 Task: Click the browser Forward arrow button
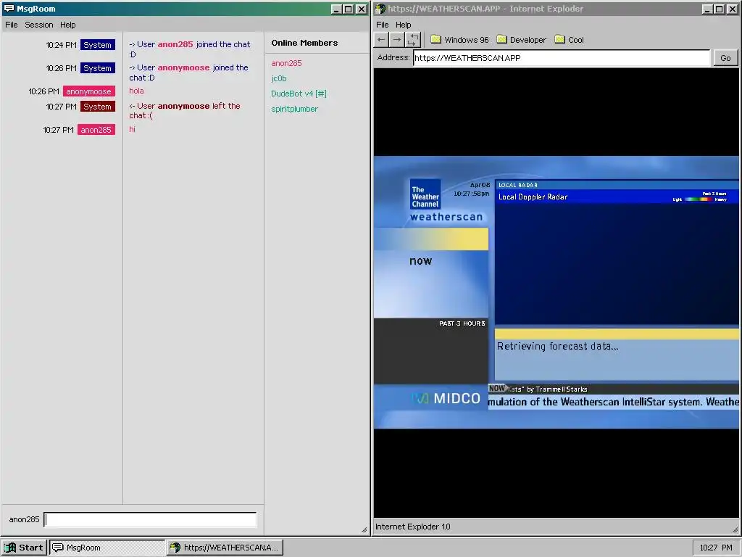point(398,40)
